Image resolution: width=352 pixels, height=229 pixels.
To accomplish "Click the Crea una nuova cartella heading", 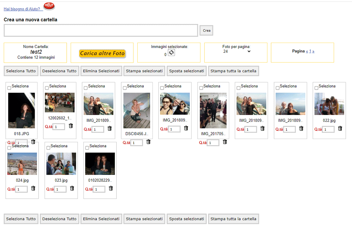I will point(31,20).
